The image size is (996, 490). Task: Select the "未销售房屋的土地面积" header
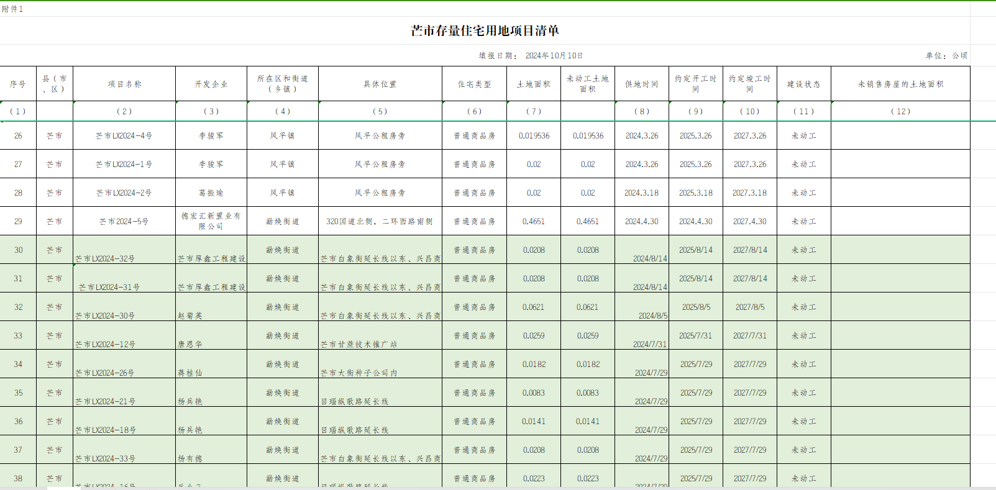point(901,84)
